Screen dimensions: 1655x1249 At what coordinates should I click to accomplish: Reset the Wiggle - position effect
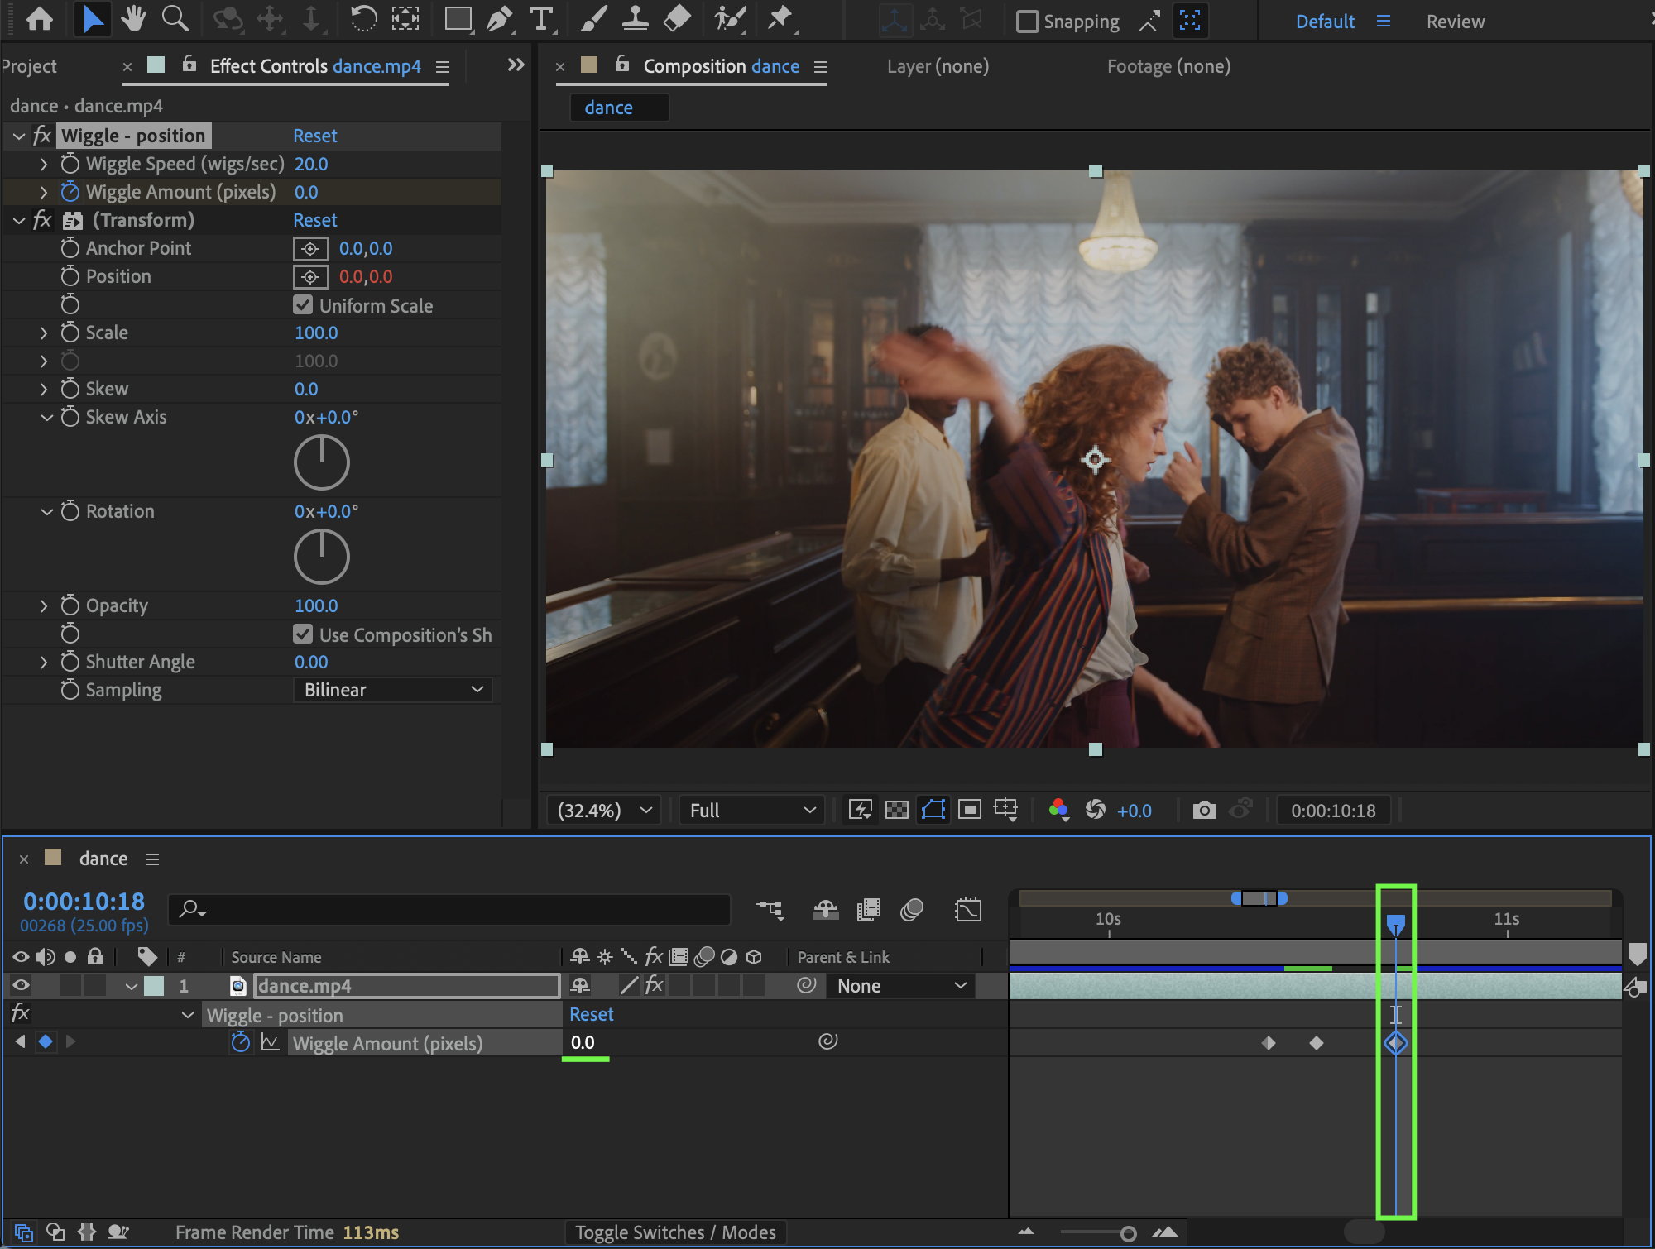314,136
